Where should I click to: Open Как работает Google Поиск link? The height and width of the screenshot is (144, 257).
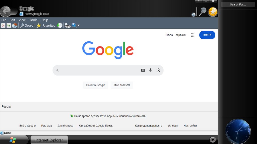96,126
